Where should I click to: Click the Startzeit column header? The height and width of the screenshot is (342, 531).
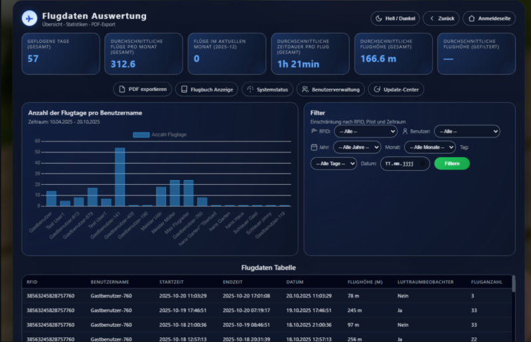[171, 282]
